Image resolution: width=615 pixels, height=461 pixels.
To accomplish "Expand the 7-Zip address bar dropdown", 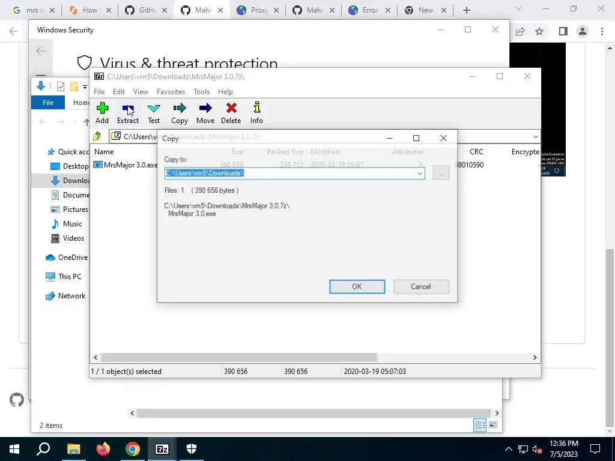I will click(x=535, y=136).
